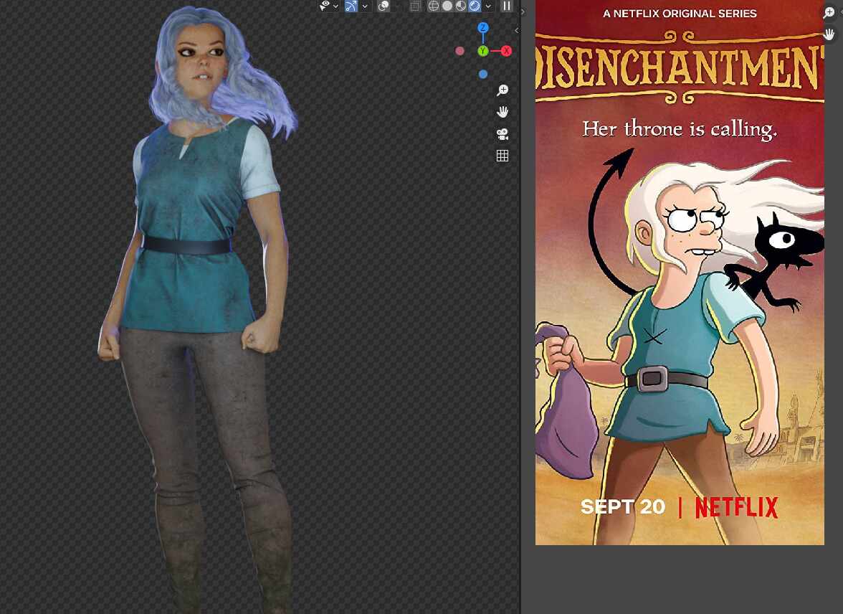Click the 3D viewport pan hand icon
Screen dimensions: 843x614
pyautogui.click(x=502, y=112)
